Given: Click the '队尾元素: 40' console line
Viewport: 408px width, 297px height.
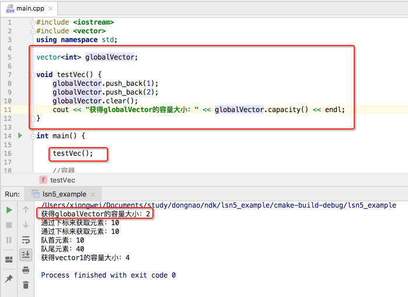Looking at the screenshot, I should pyautogui.click(x=62, y=249).
